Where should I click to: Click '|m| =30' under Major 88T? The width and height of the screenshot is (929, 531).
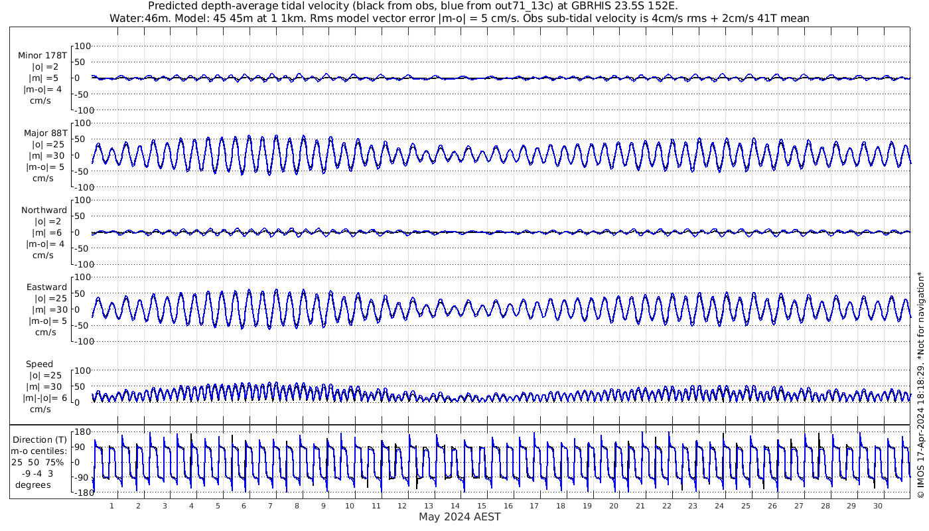(x=46, y=155)
